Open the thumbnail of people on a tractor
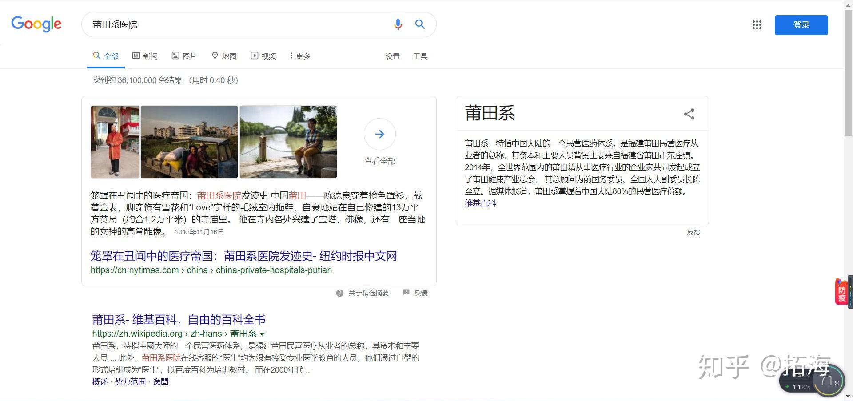Image resolution: width=853 pixels, height=401 pixels. click(x=189, y=142)
